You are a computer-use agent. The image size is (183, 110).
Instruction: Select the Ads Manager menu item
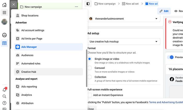click(48, 47)
